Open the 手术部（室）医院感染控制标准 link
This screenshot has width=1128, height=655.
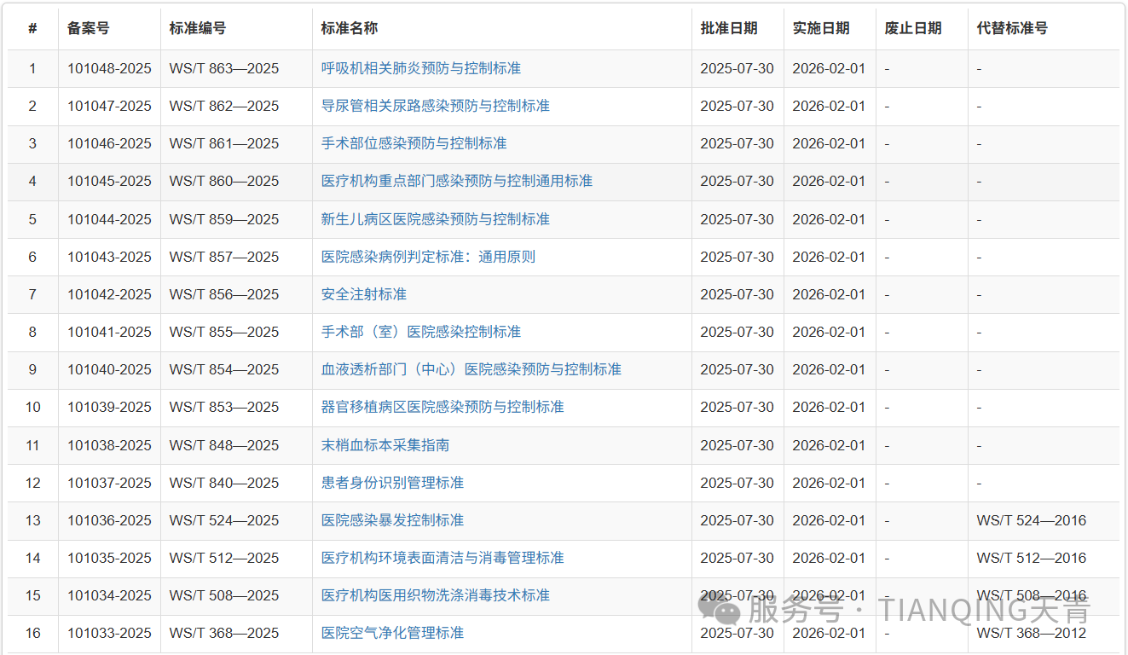[422, 332]
